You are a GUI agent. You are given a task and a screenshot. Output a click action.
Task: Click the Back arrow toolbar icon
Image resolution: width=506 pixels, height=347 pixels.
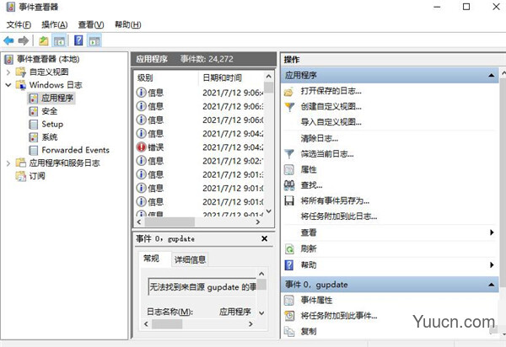8,40
